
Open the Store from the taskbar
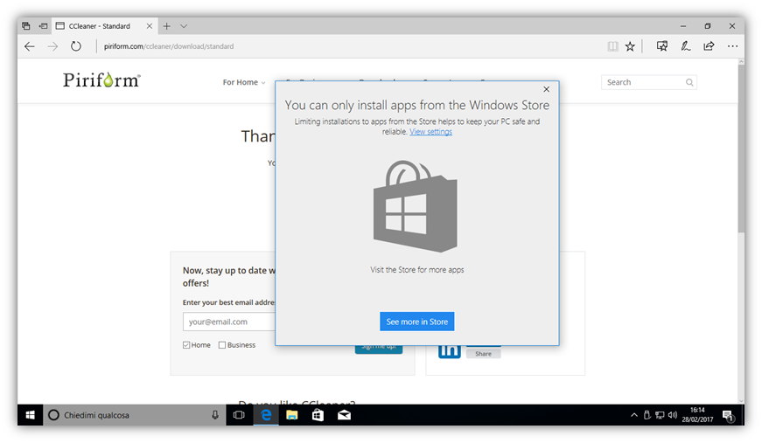pos(318,415)
